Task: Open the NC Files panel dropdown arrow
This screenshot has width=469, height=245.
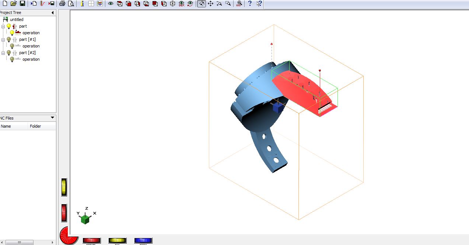Action: 52,118
